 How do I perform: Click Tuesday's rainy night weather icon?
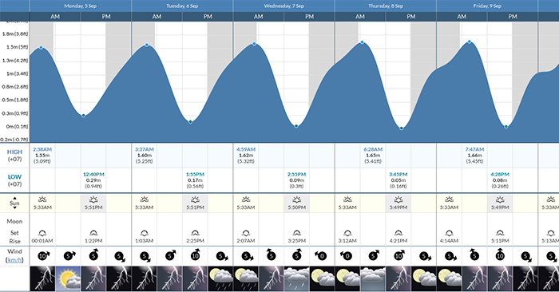click(220, 278)
